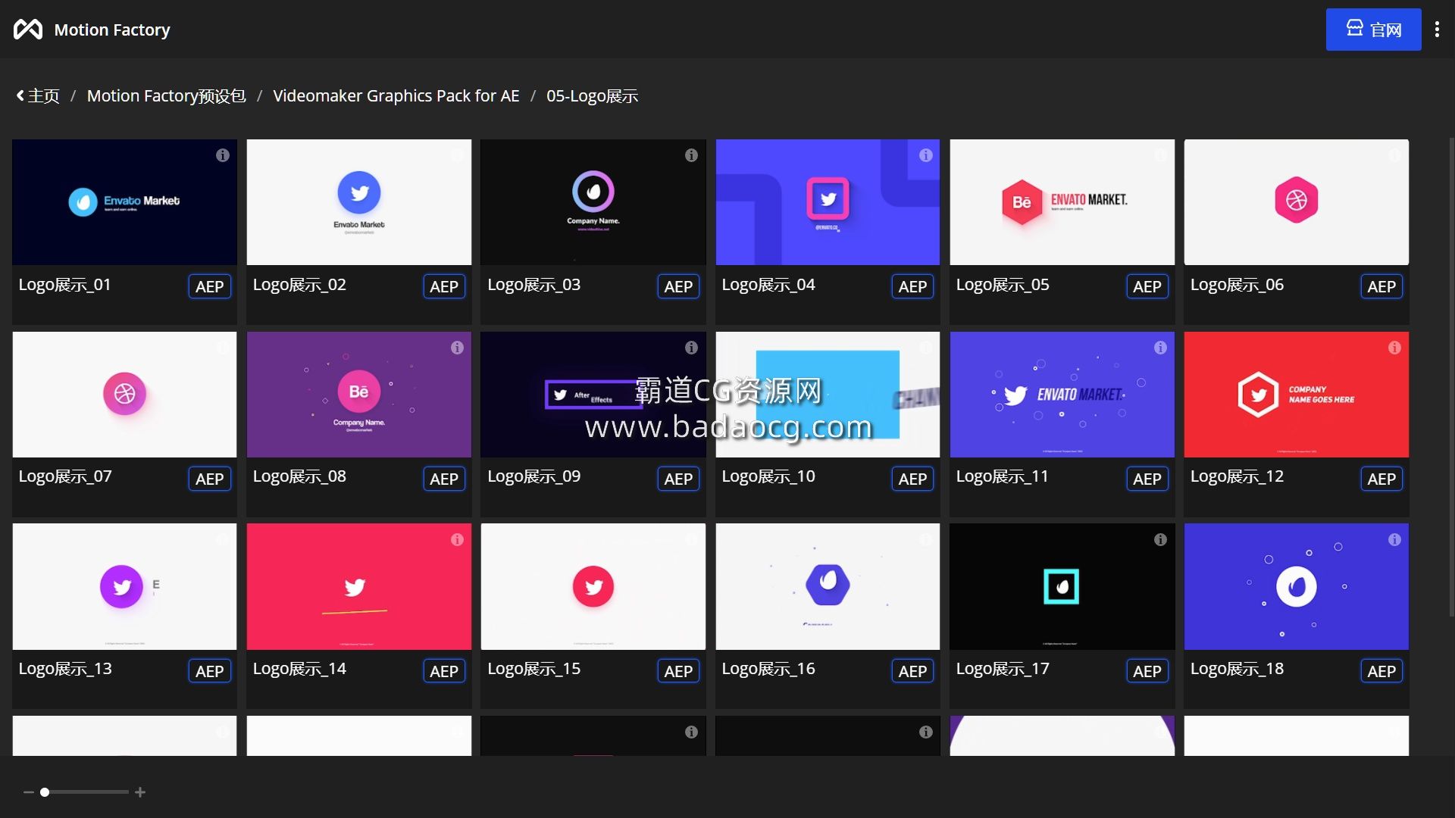
Task: Select Logo展示_11 blue Envato Market thumbnail
Action: pos(1062,395)
